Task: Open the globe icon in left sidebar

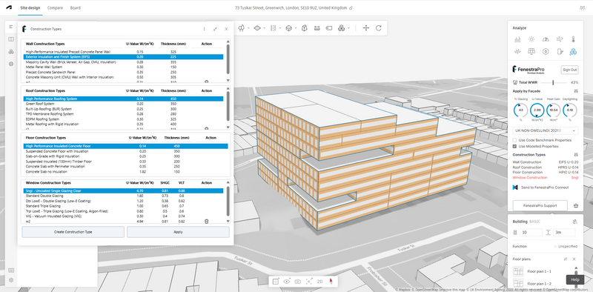Action: pyautogui.click(x=11, y=64)
